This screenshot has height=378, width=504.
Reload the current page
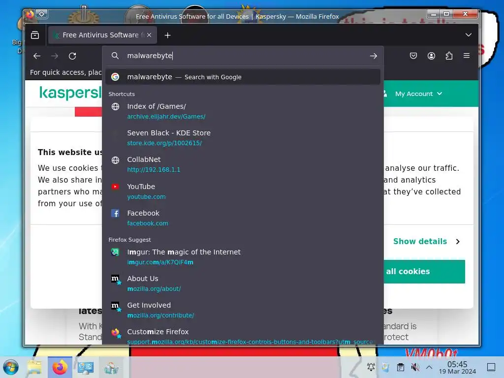tap(72, 56)
